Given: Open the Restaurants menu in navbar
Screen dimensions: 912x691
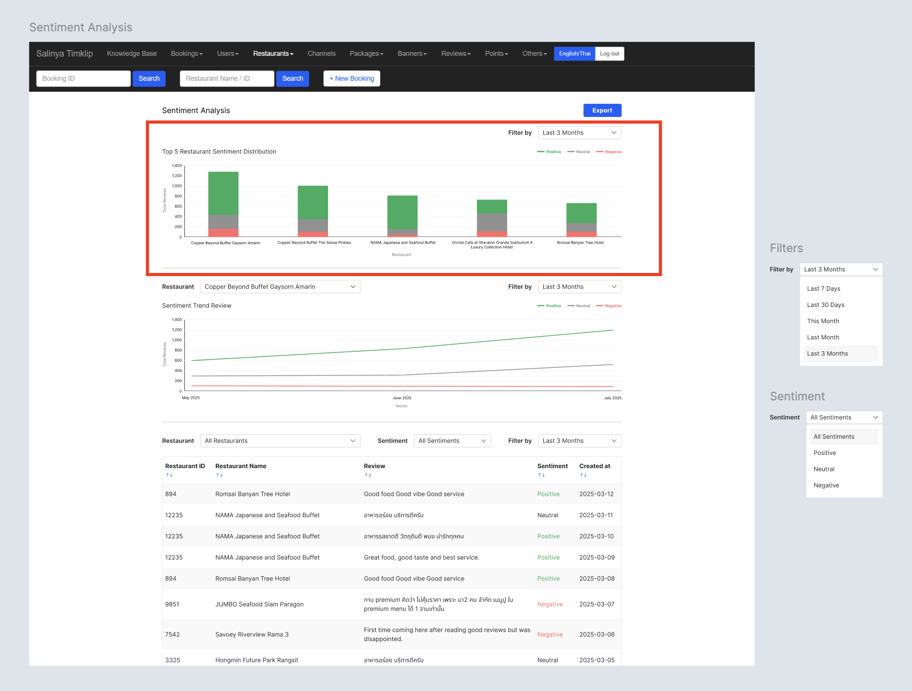Looking at the screenshot, I should (x=273, y=54).
